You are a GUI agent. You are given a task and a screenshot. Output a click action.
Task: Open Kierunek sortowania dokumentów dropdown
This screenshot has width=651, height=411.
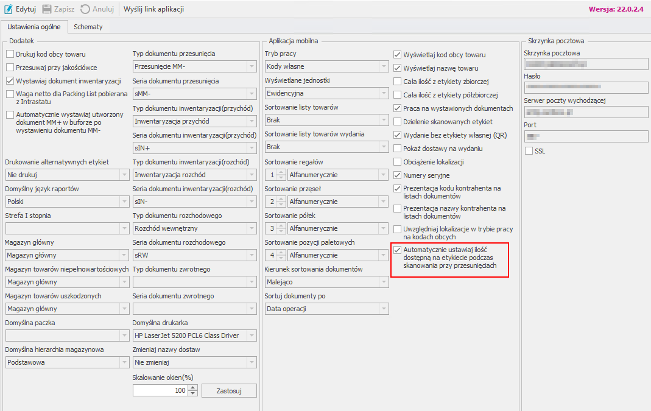[x=383, y=282]
